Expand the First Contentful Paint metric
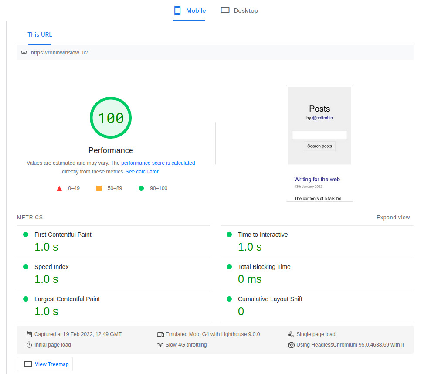 coord(113,242)
